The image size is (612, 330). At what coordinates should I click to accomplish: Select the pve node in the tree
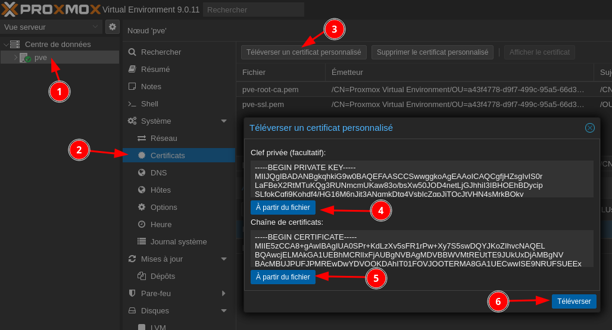tap(40, 58)
